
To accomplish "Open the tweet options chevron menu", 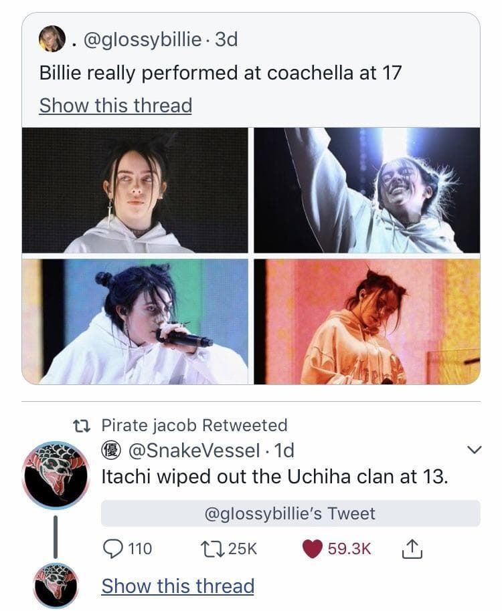I will coord(473,451).
